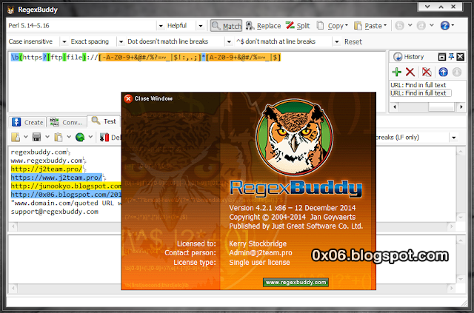Toggle the History panel pin
The image size is (474, 313).
(x=451, y=56)
